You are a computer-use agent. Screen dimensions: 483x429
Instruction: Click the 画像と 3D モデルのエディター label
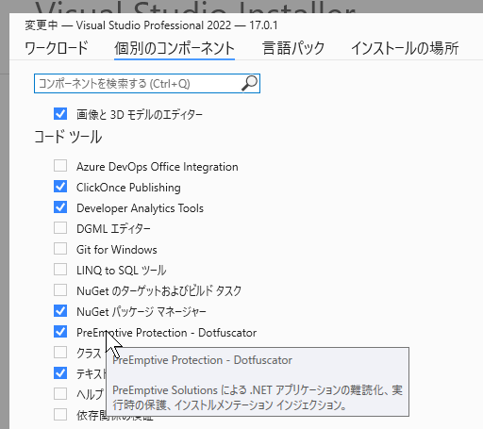tap(140, 115)
